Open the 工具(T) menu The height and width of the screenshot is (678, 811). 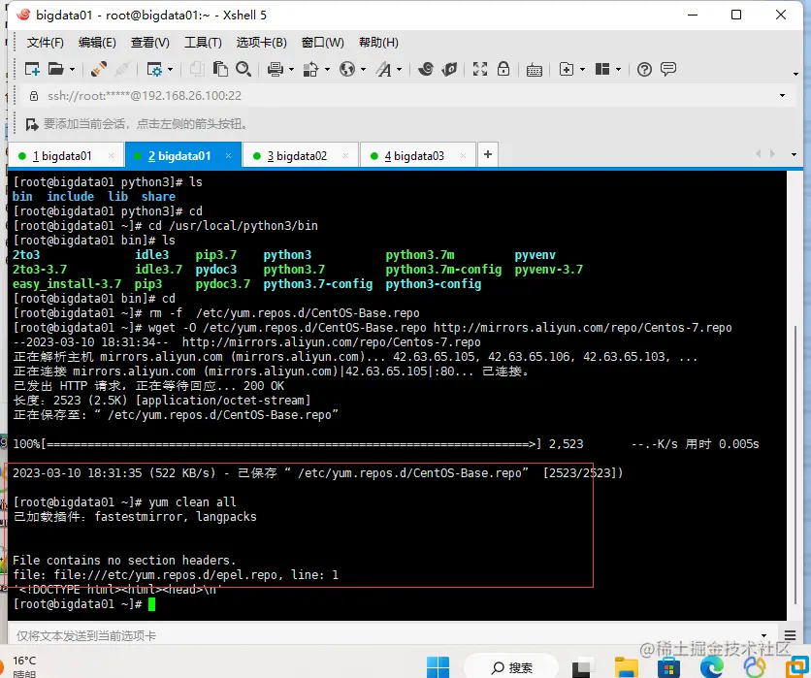(203, 43)
